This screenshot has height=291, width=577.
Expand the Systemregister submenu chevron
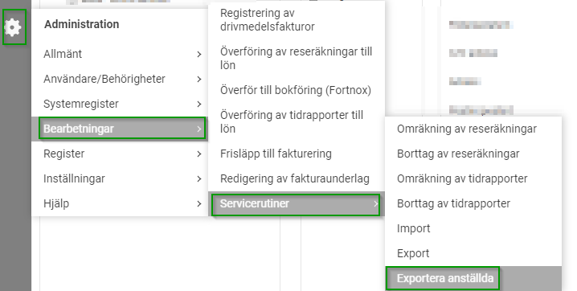[x=199, y=105]
